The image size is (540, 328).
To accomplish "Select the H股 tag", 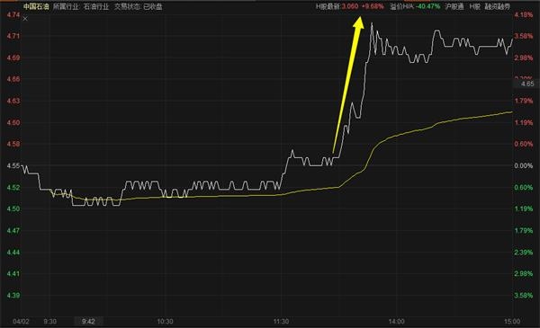I will click(x=474, y=6).
